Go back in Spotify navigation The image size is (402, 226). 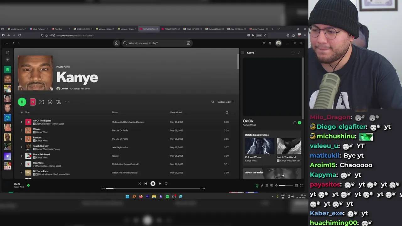[14, 43]
